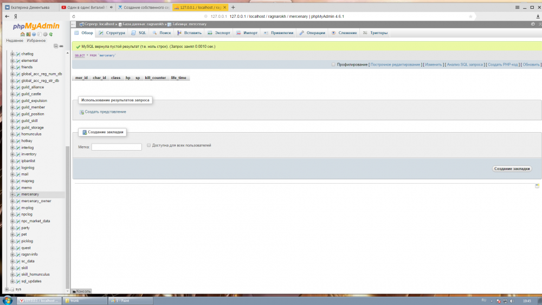Check the available for all users box
The height and width of the screenshot is (305, 542).
(x=149, y=146)
